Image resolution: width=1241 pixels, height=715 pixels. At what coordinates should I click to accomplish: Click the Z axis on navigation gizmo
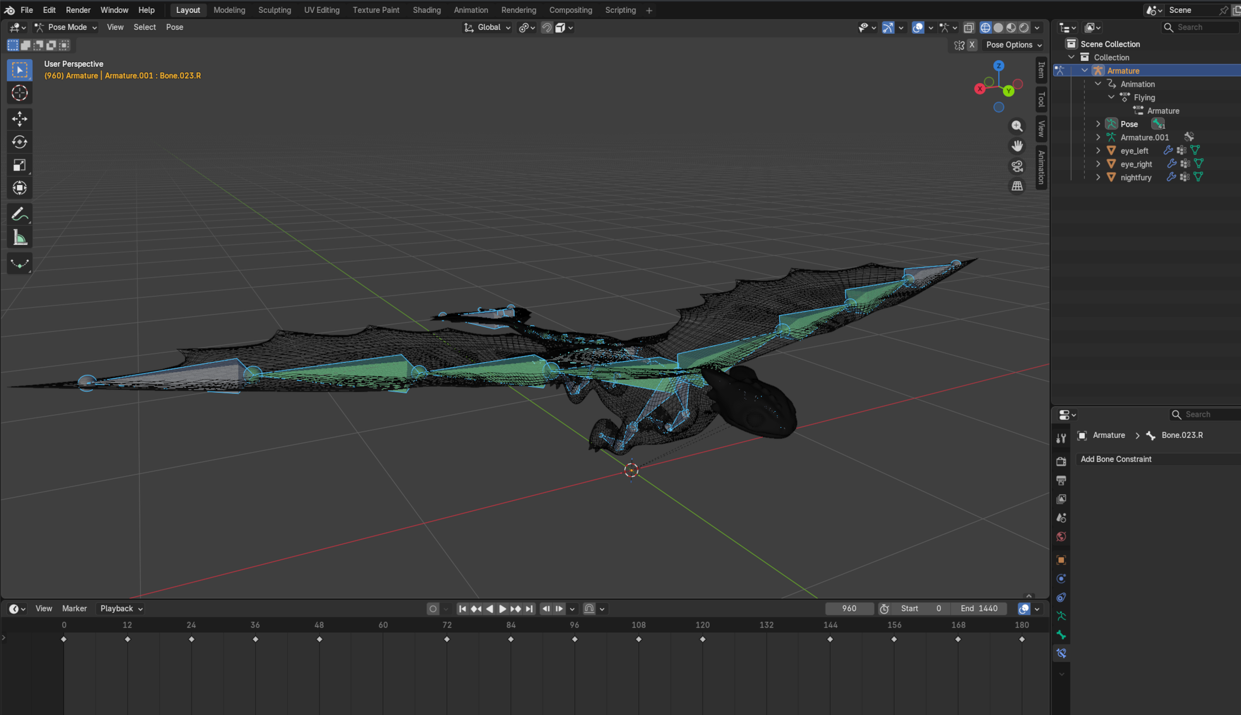click(998, 65)
